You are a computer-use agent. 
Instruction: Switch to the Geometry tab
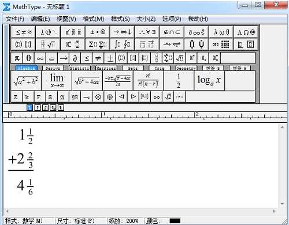point(186,68)
